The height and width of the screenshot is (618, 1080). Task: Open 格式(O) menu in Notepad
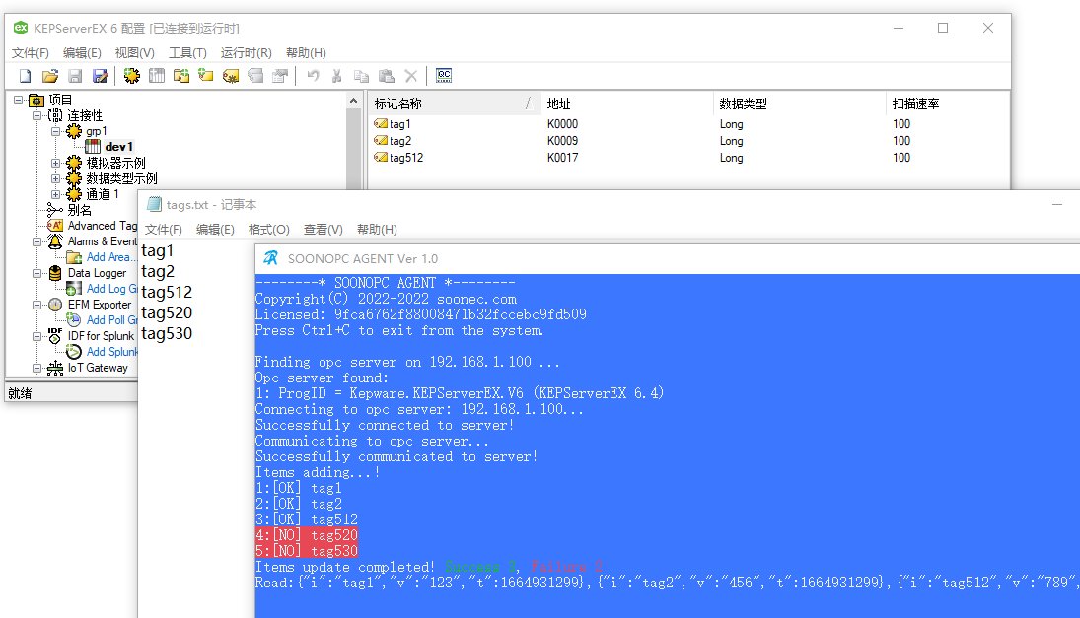[268, 230]
